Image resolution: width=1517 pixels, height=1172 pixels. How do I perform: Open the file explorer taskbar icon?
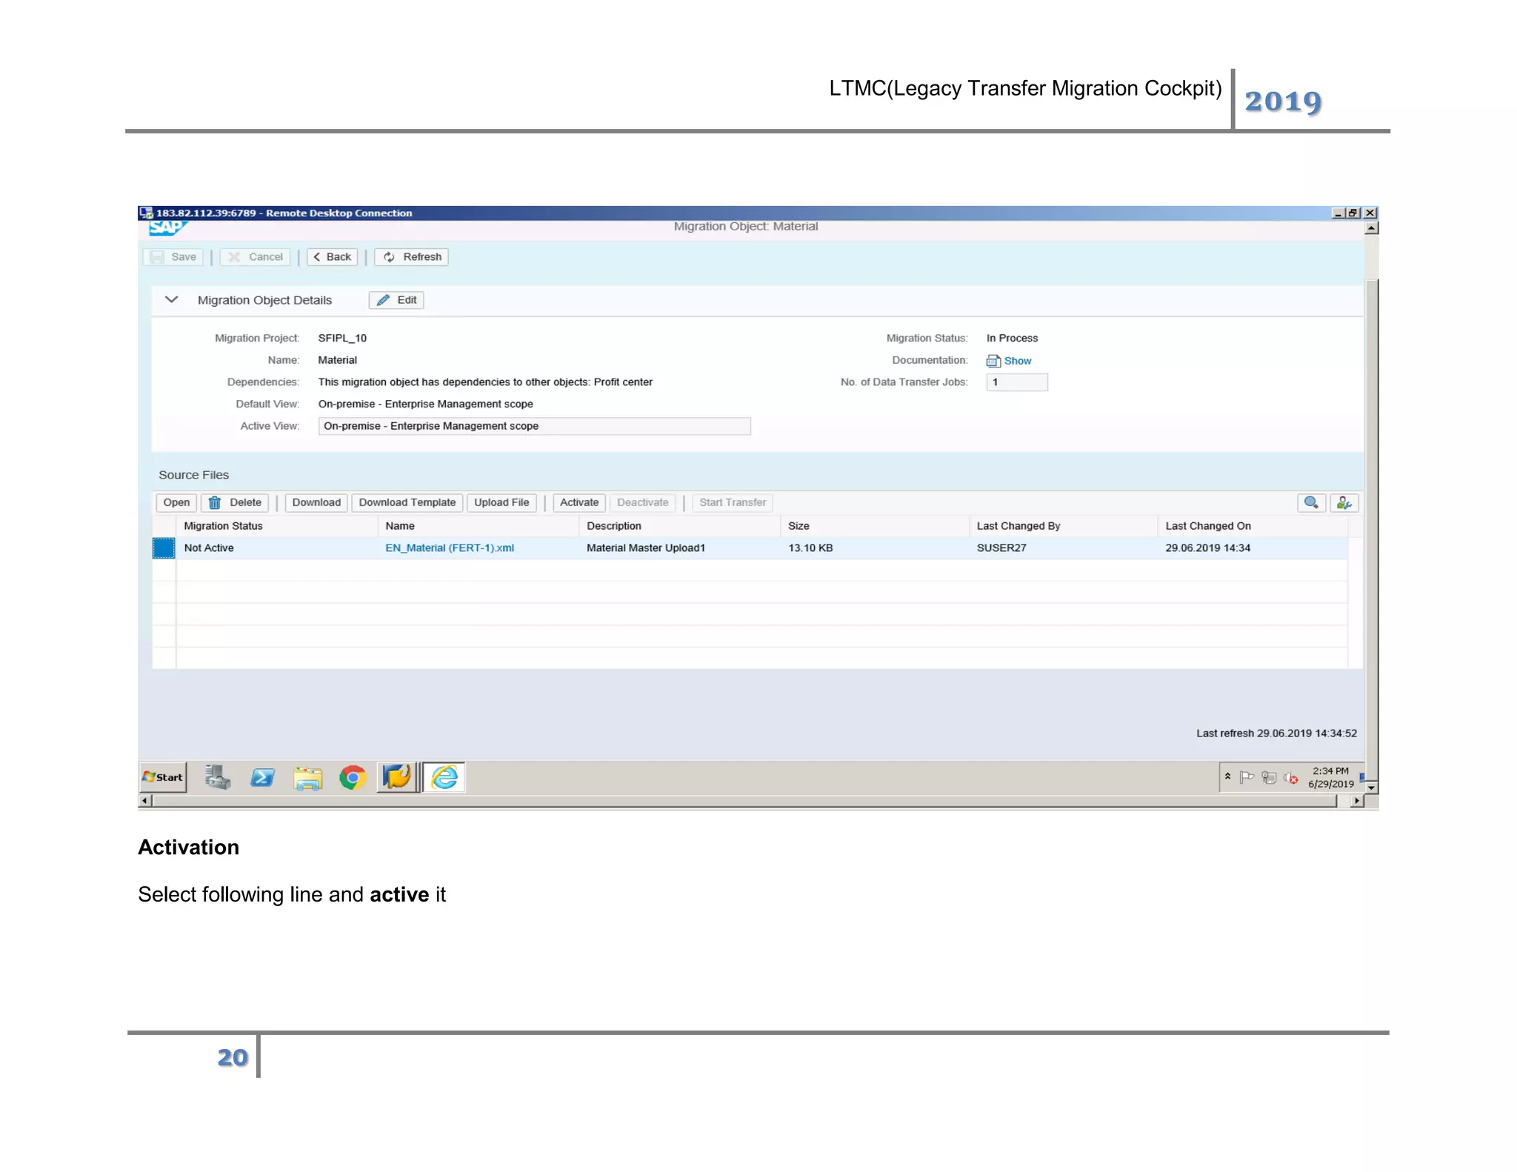[307, 778]
